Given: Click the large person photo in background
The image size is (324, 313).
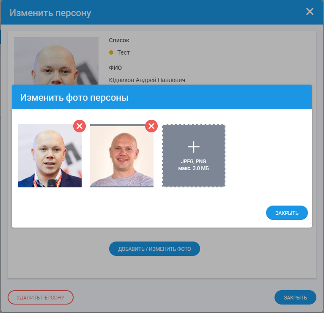Looking at the screenshot, I should pyautogui.click(x=56, y=61).
